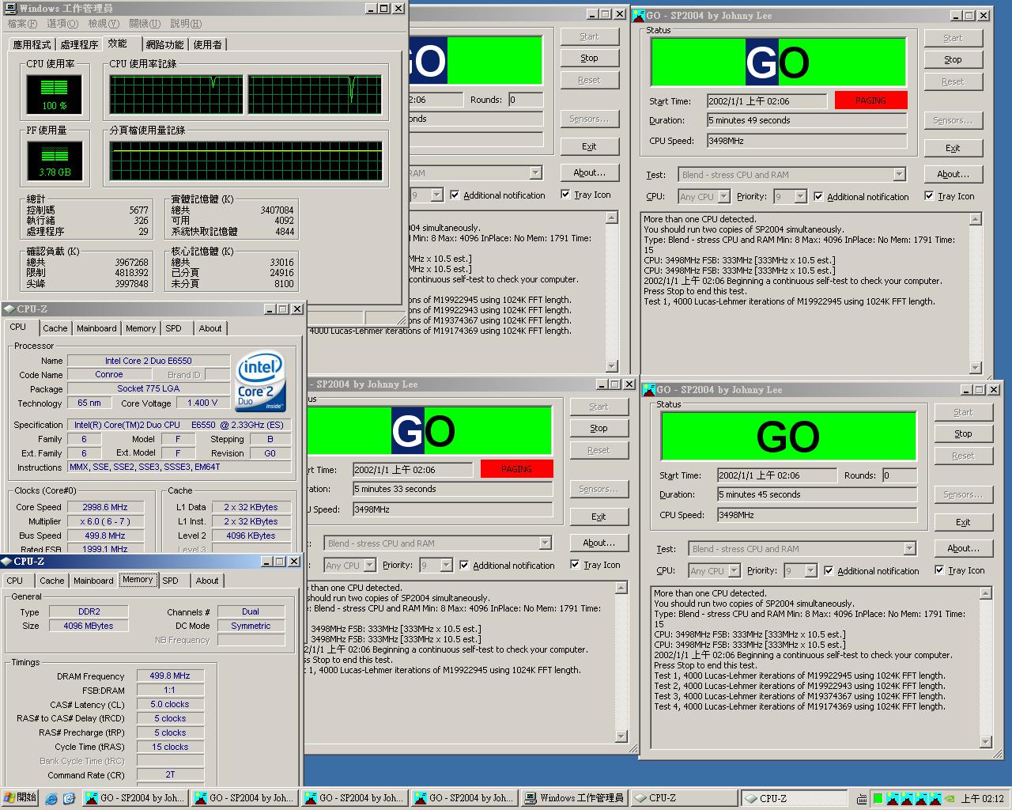The image size is (1012, 810).
Task: Click Stop in SP2004 window behind Task Manager
Action: pyautogui.click(x=589, y=58)
